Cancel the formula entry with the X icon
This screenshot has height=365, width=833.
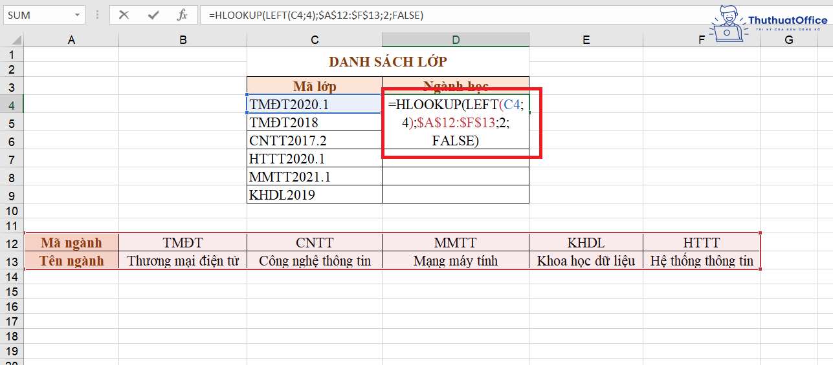click(x=124, y=15)
